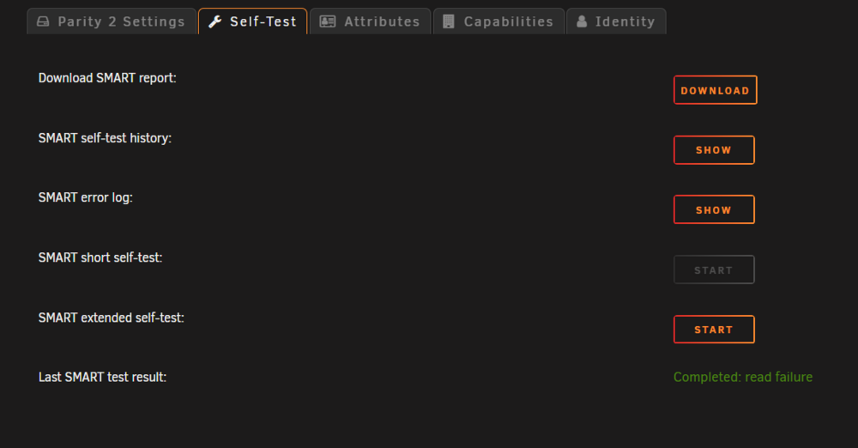Go to the Identity tab
This screenshot has height=448, width=858.
pyautogui.click(x=616, y=21)
